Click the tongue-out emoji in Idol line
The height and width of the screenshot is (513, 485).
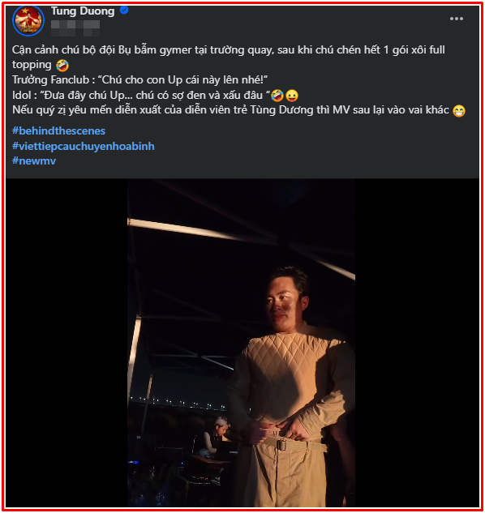(x=292, y=96)
